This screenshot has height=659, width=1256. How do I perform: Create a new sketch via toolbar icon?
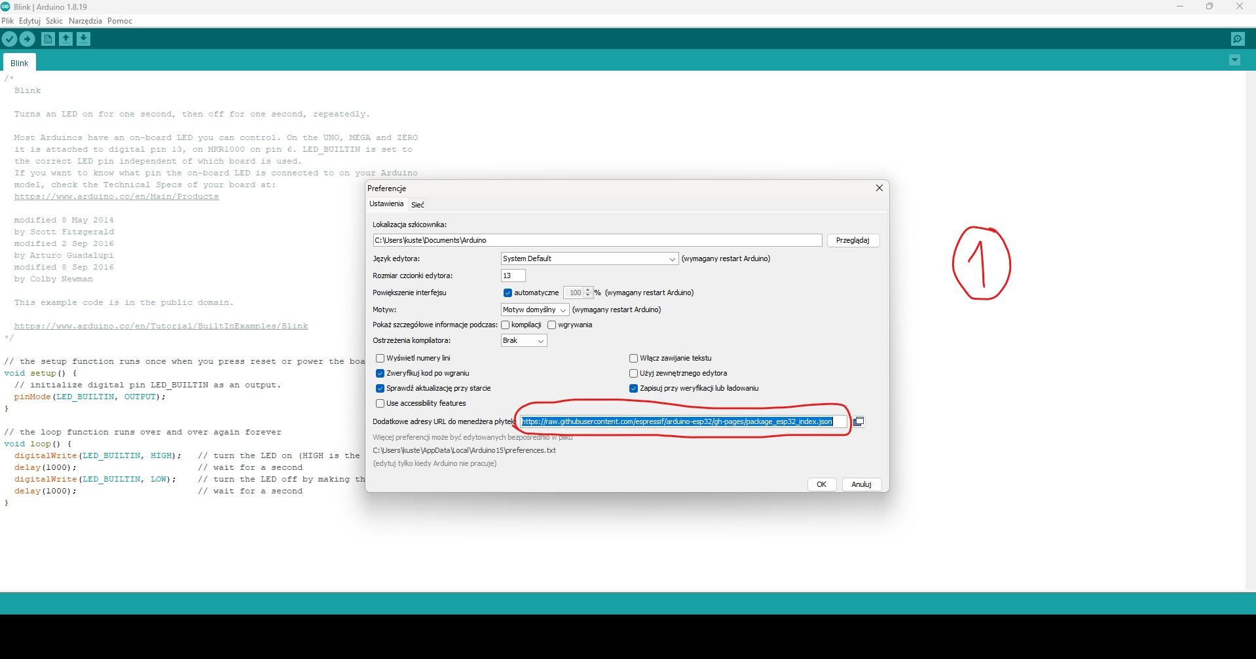(x=48, y=39)
